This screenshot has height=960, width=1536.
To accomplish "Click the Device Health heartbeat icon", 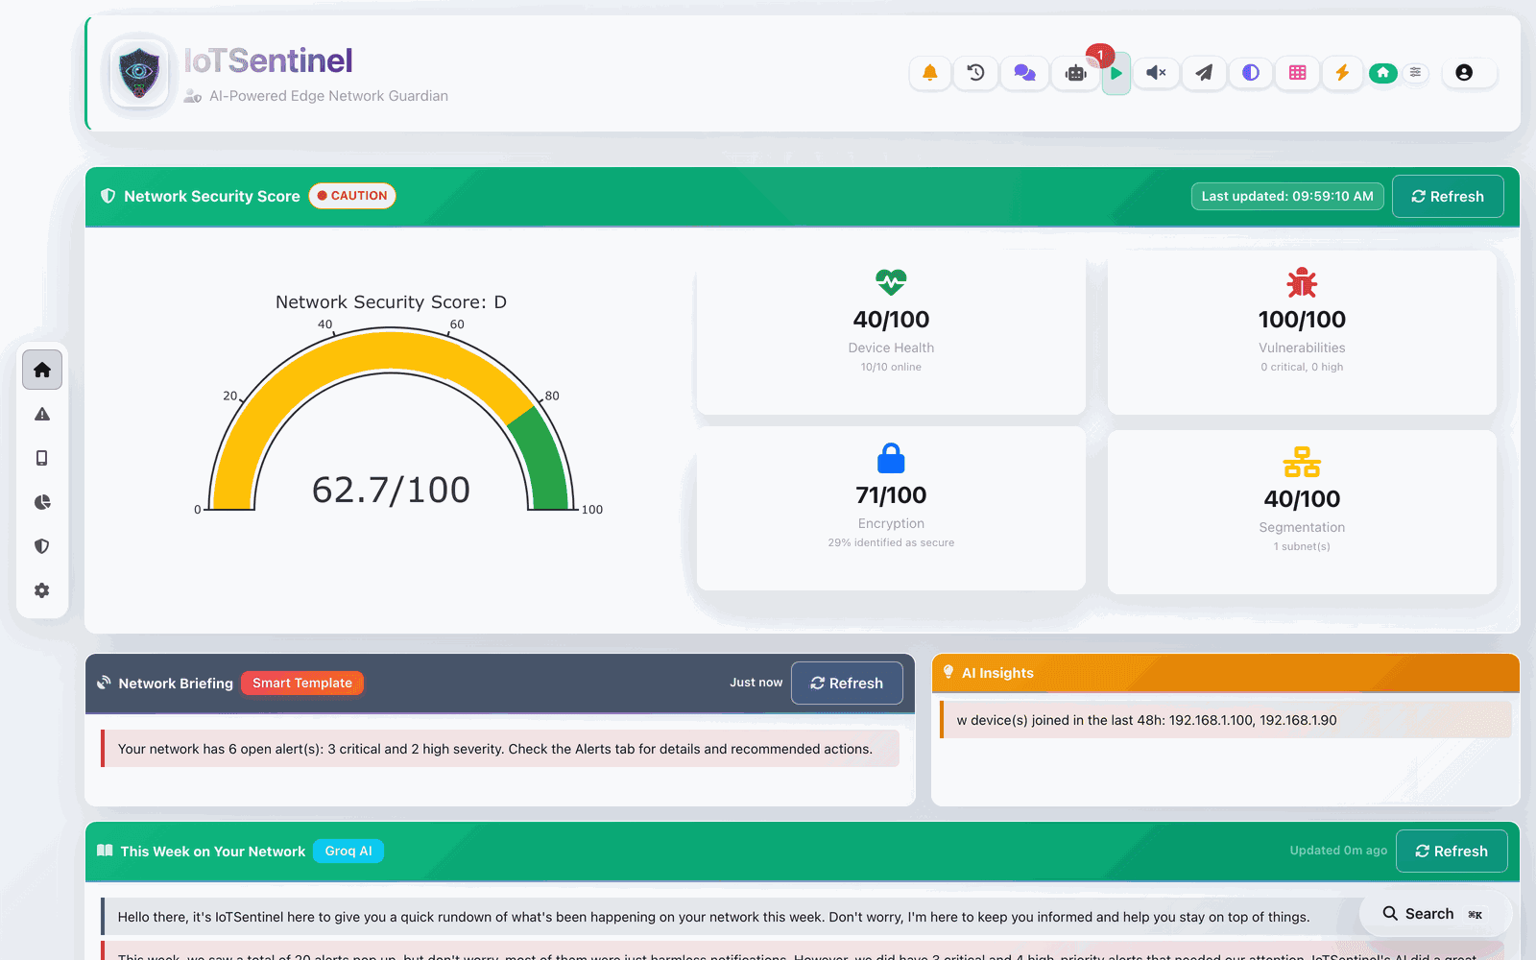I will click(891, 282).
